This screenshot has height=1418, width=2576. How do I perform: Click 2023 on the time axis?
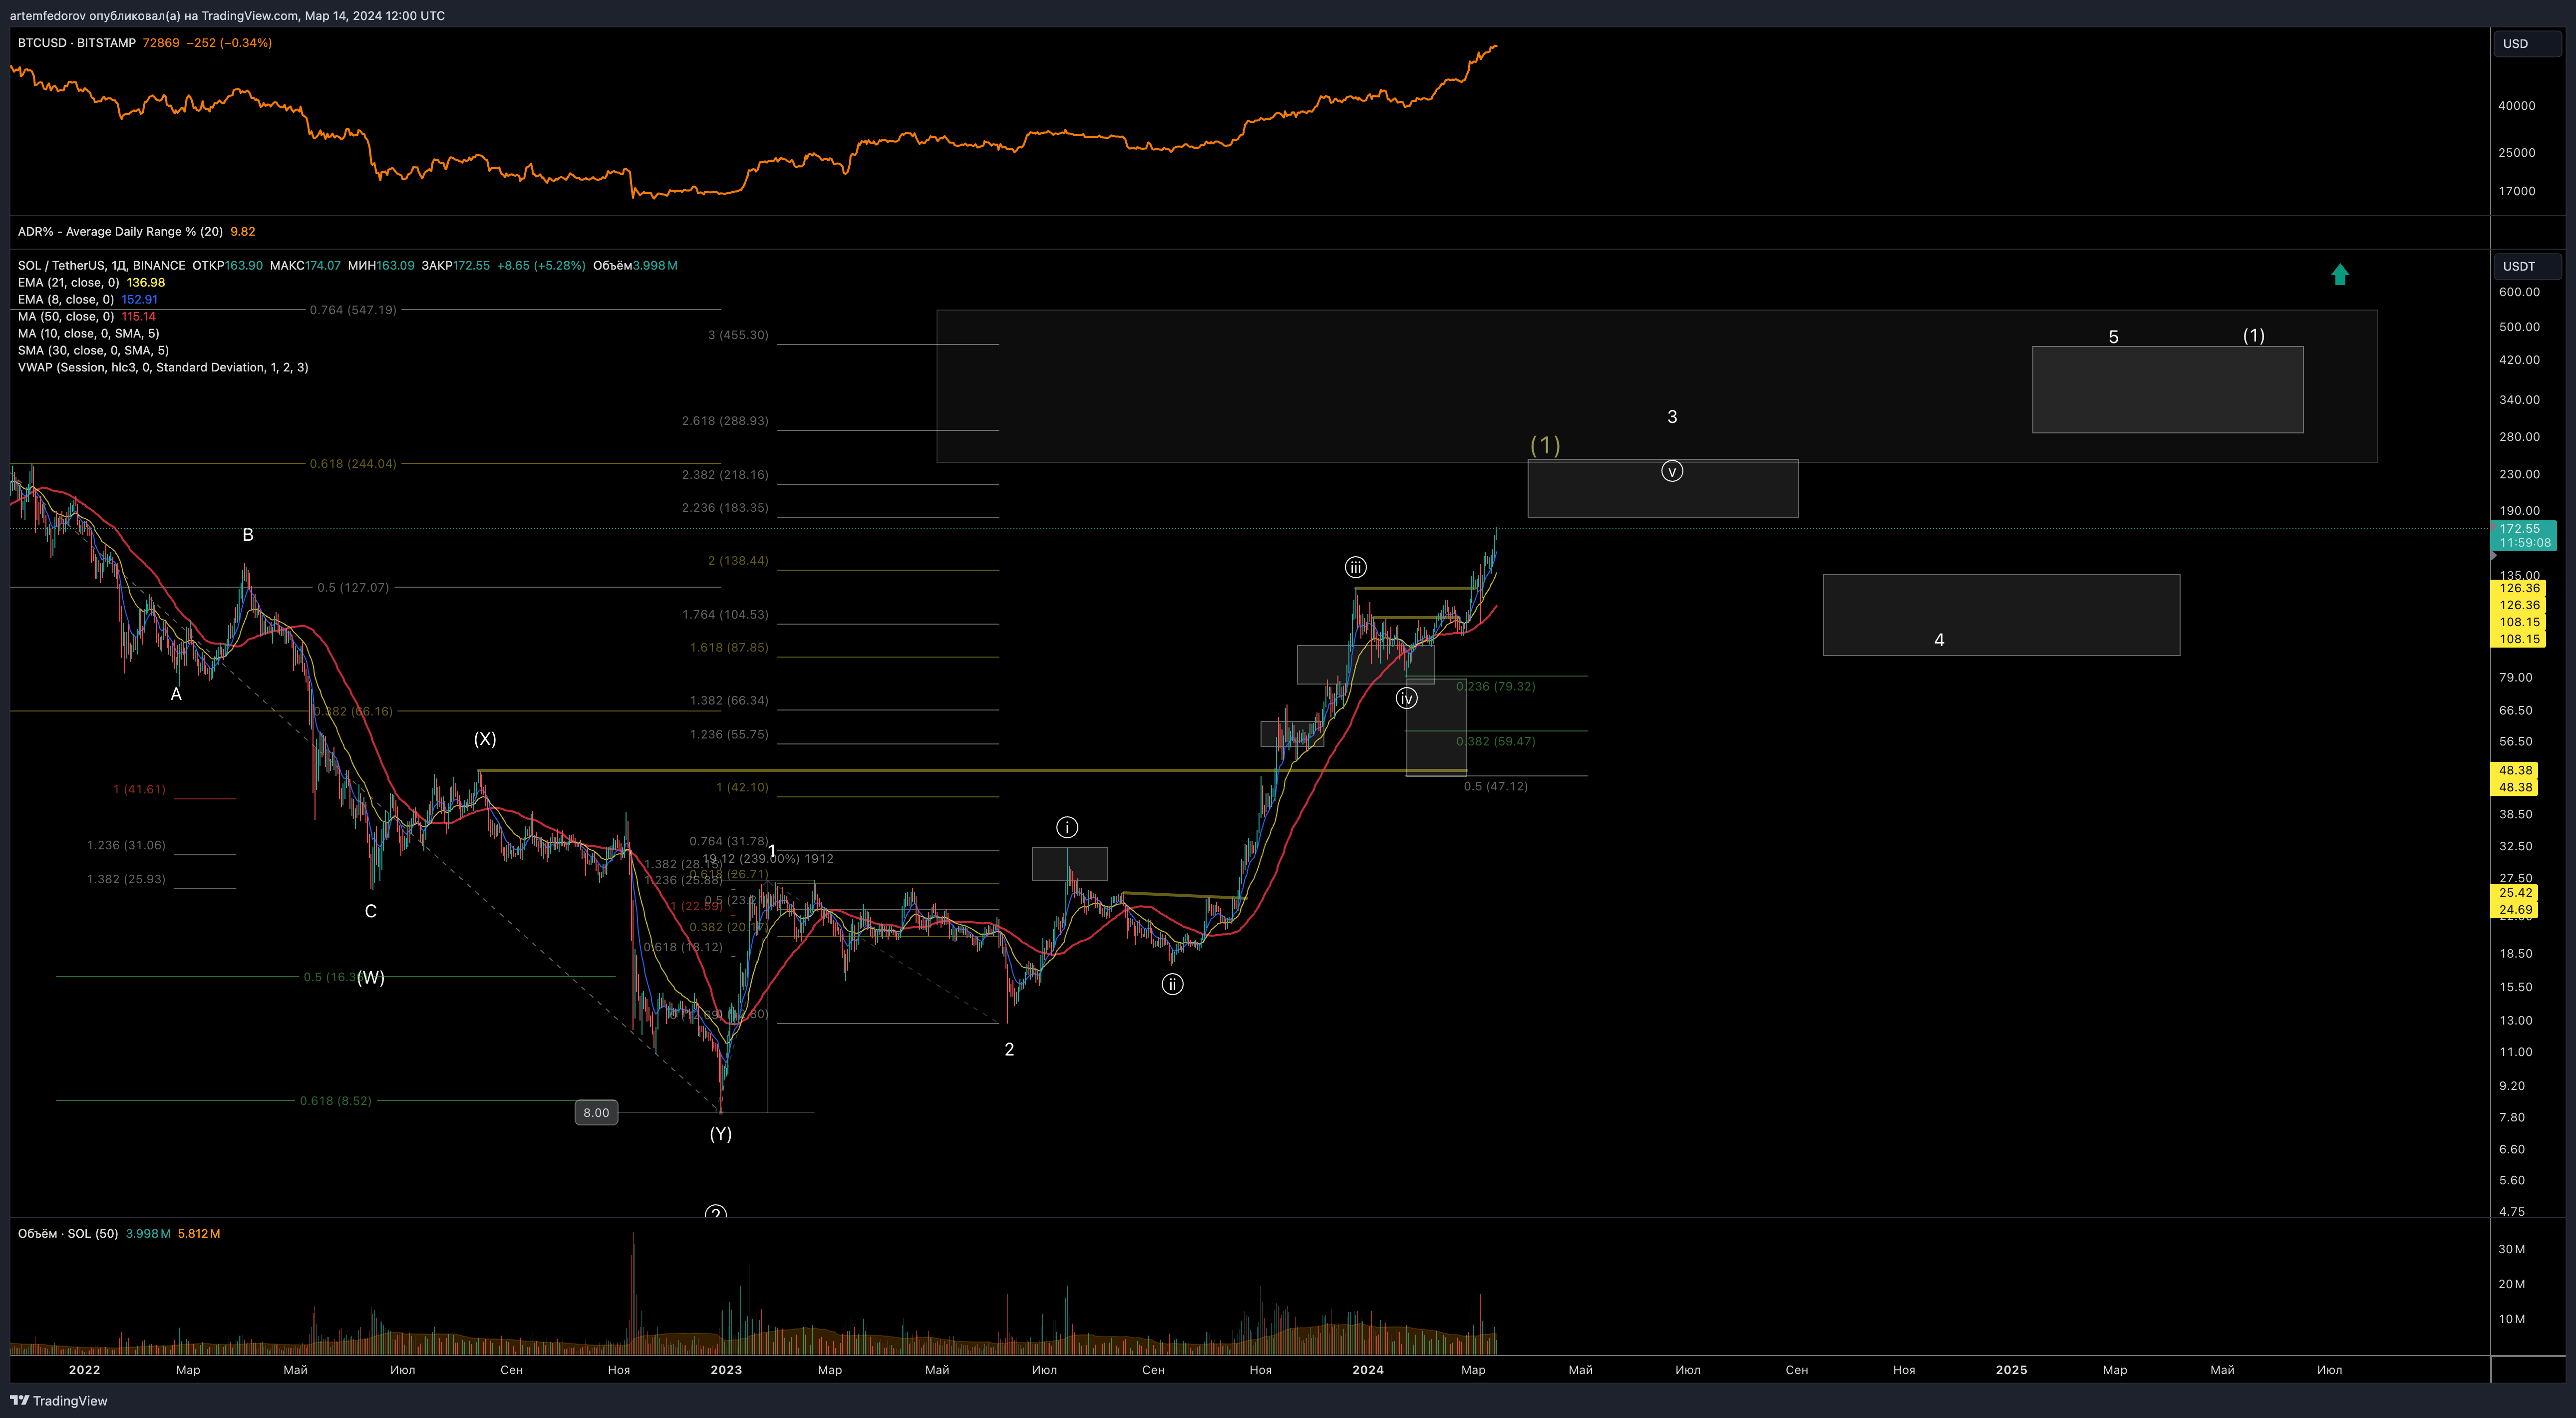pyautogui.click(x=726, y=1370)
